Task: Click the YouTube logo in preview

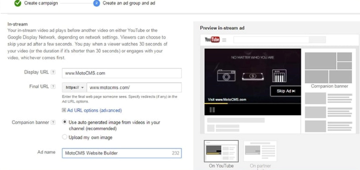Action: click(x=212, y=40)
